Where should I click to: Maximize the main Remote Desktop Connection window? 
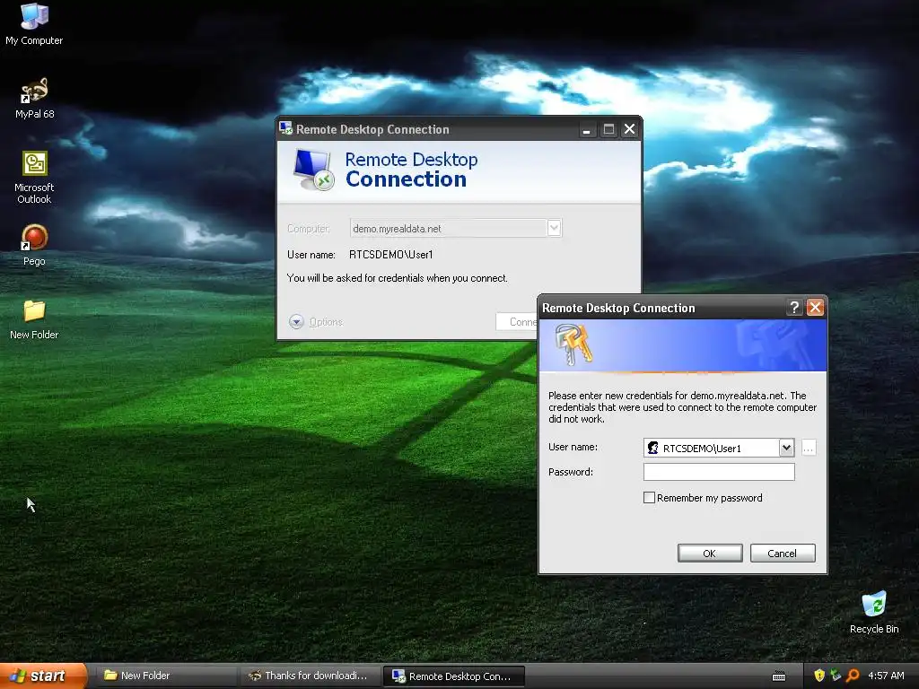click(609, 129)
